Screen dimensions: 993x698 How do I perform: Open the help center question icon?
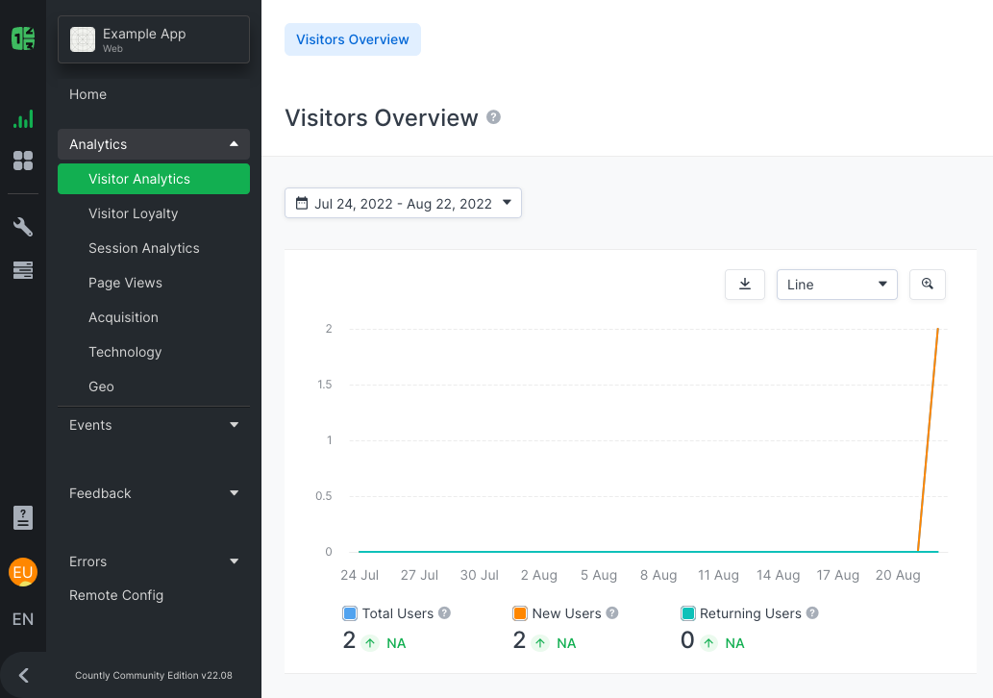(23, 517)
